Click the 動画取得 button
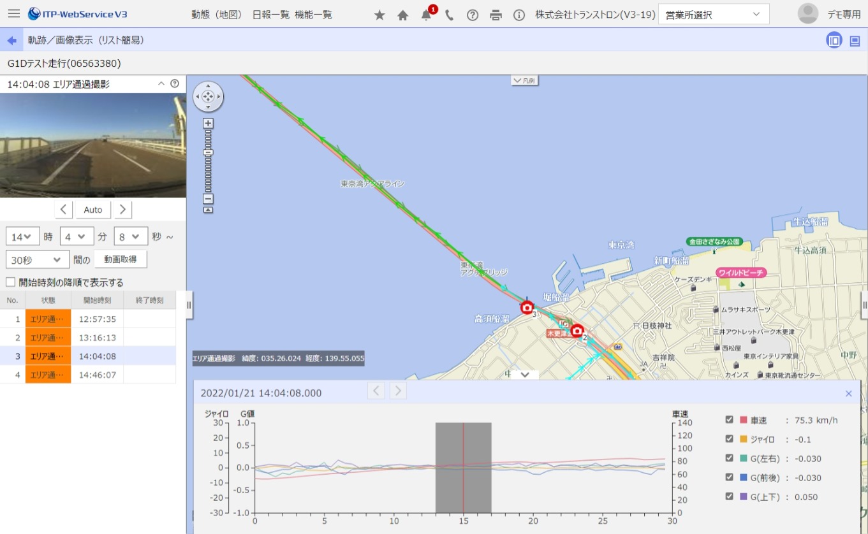 pos(121,259)
